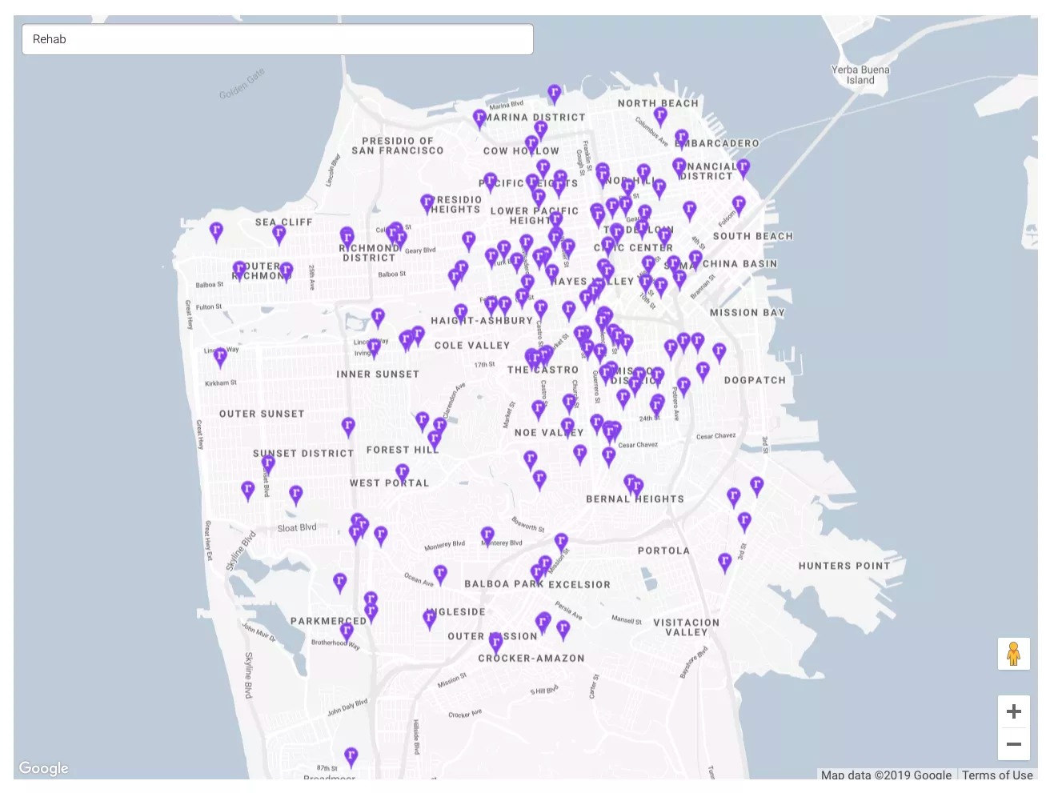This screenshot has height=793, width=1046.
Task: Click the marker beside the Embarcadero label
Action: [x=681, y=139]
